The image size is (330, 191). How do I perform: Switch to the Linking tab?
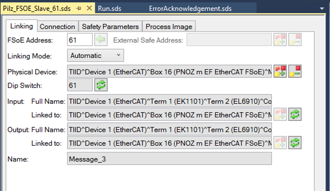21,26
